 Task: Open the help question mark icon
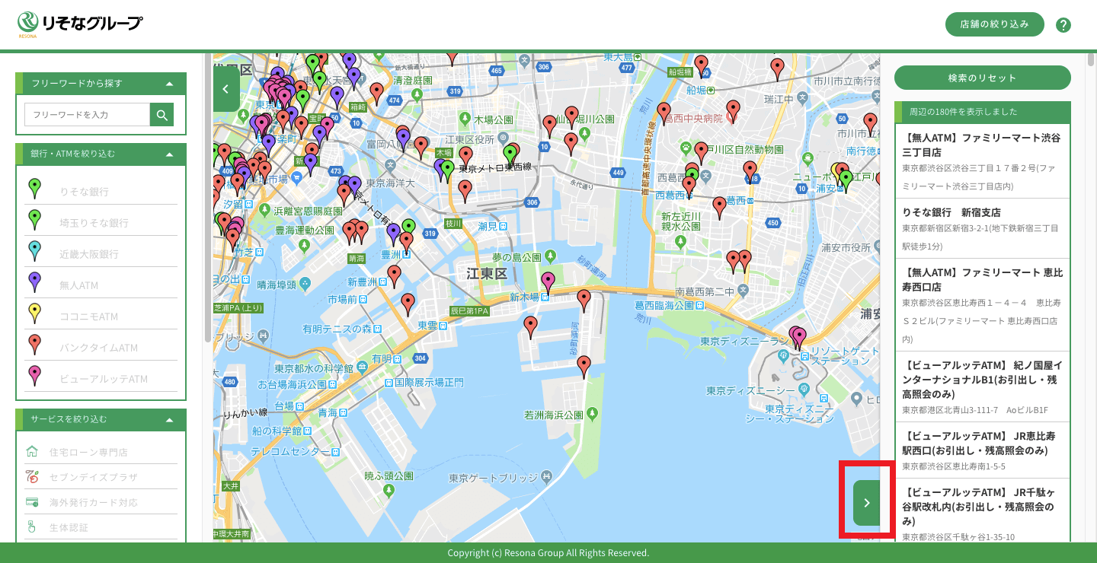click(1063, 25)
